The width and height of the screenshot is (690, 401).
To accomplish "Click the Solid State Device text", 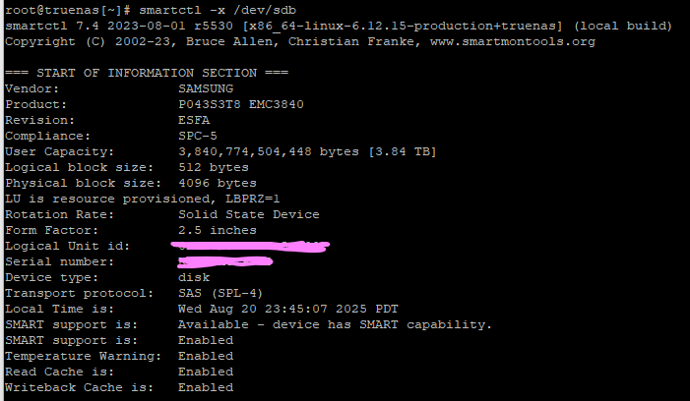I will [249, 215].
